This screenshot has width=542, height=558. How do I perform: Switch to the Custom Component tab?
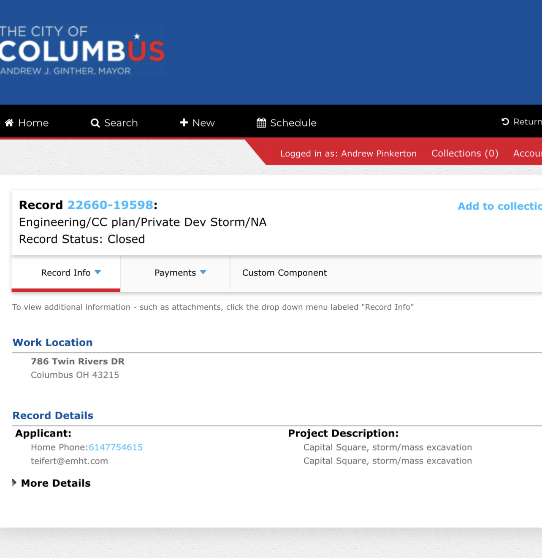(285, 273)
